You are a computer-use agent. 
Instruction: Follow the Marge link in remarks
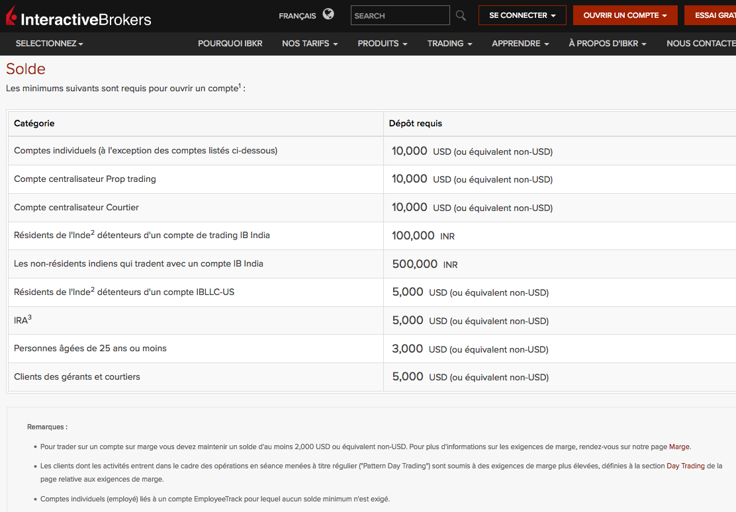679,447
